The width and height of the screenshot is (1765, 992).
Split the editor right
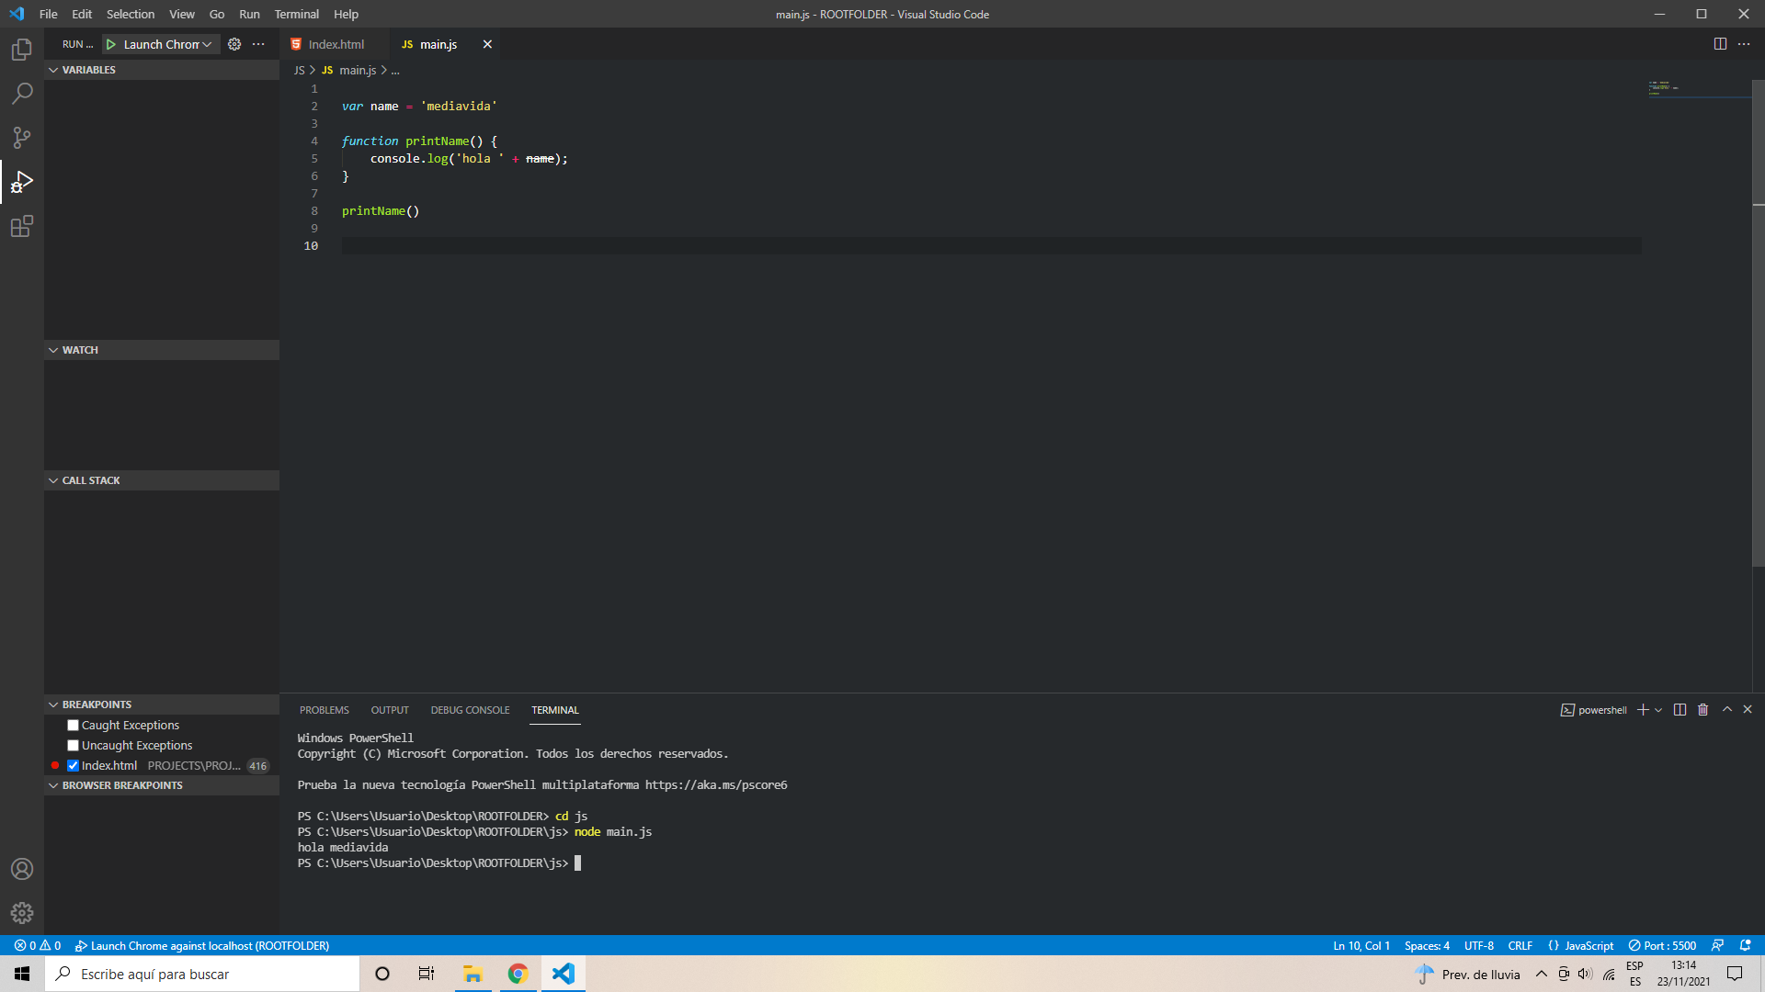click(1720, 44)
